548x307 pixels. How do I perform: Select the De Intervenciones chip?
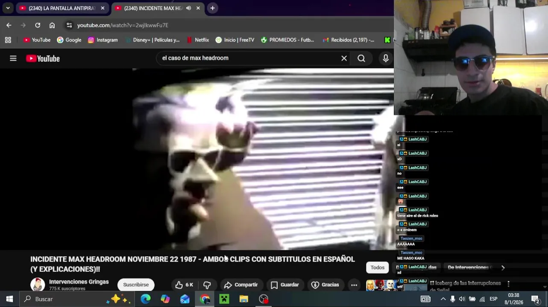(469, 267)
